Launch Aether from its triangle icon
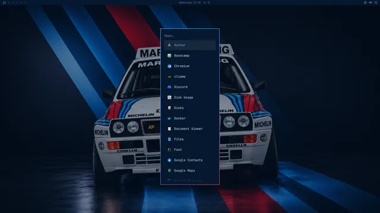 (x=169, y=45)
